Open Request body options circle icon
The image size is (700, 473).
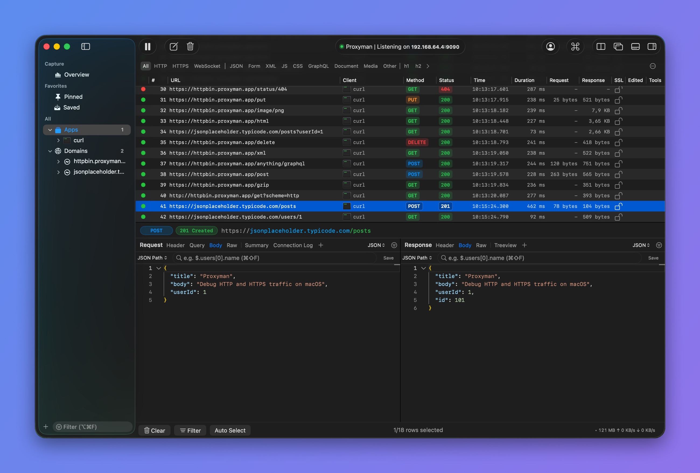(x=394, y=245)
